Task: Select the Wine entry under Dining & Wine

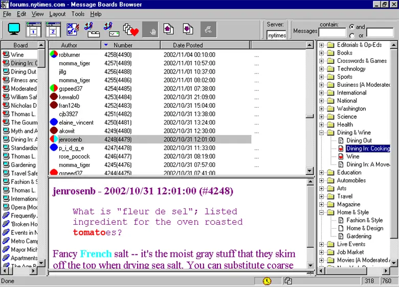Action: (x=352, y=156)
